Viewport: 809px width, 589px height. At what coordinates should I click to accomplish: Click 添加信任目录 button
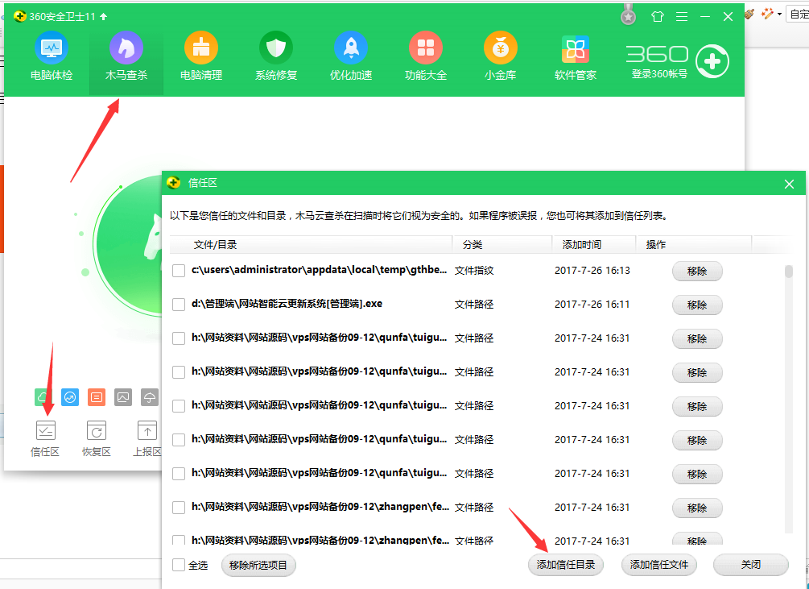[x=565, y=565]
